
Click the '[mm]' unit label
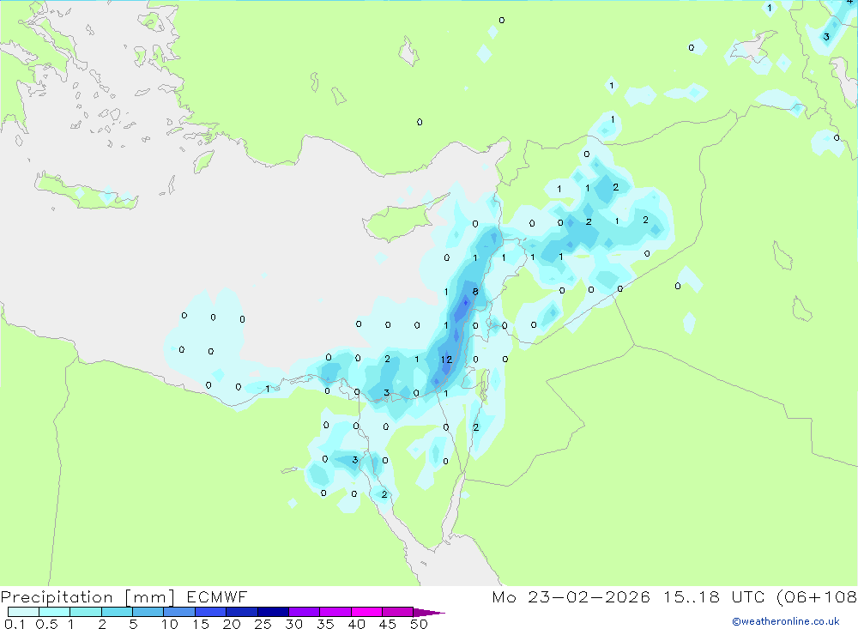coord(150,597)
